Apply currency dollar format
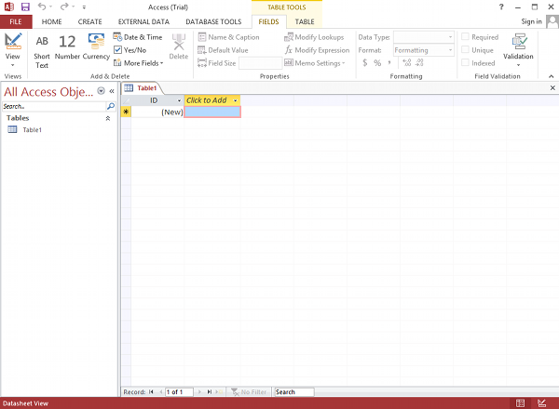559x409 pixels. (x=364, y=63)
